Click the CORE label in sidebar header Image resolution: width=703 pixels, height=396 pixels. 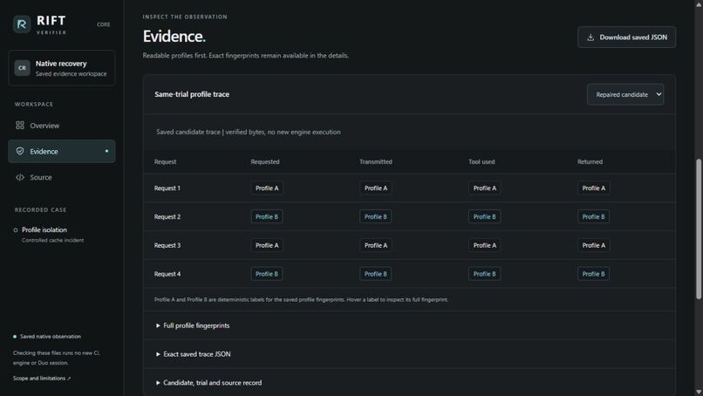[104, 24]
